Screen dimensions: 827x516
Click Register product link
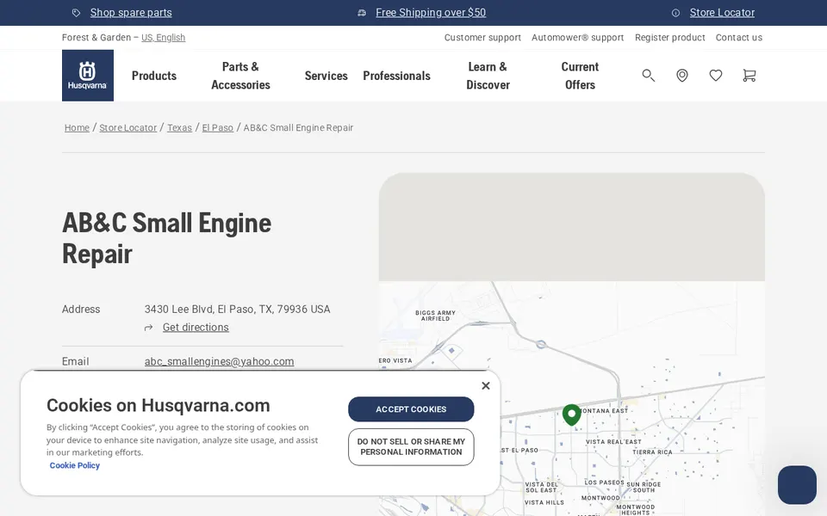click(x=670, y=37)
